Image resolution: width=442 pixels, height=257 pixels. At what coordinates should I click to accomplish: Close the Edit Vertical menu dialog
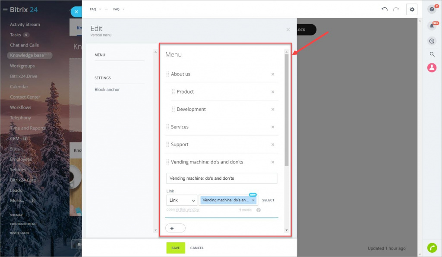coord(288,30)
